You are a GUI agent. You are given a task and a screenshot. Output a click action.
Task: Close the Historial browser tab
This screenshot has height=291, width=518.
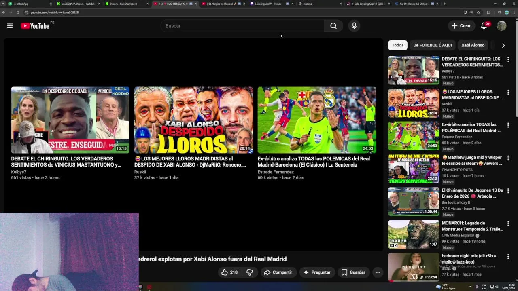click(340, 4)
